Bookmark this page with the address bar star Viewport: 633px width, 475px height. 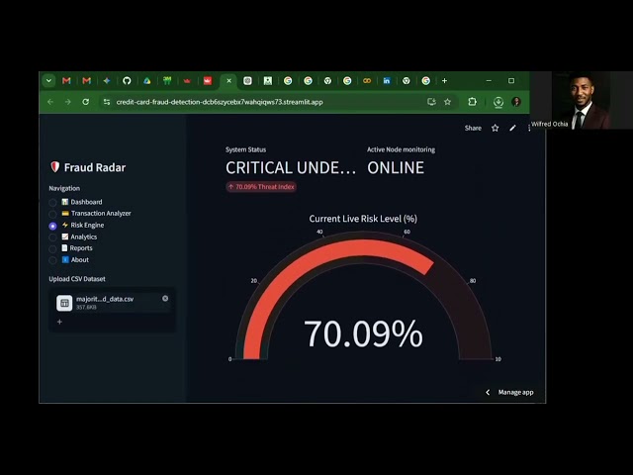(447, 102)
